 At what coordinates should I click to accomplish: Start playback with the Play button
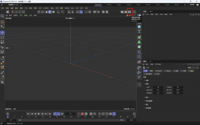tap(39, 114)
